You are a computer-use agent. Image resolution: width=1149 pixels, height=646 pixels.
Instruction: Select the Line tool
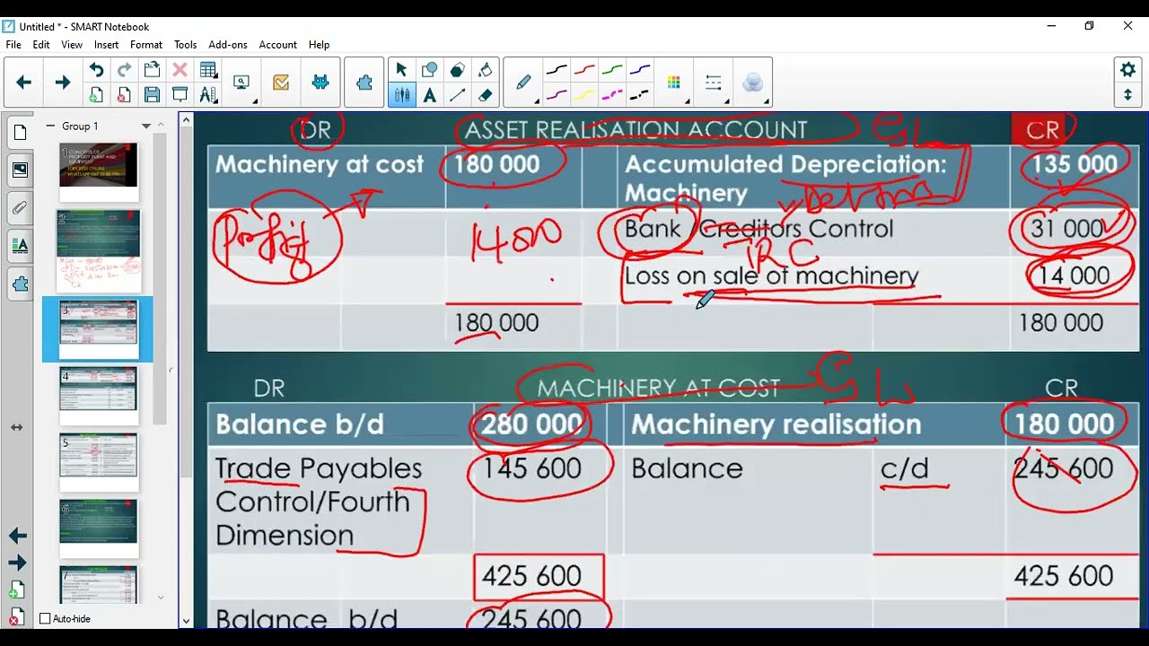(x=457, y=95)
